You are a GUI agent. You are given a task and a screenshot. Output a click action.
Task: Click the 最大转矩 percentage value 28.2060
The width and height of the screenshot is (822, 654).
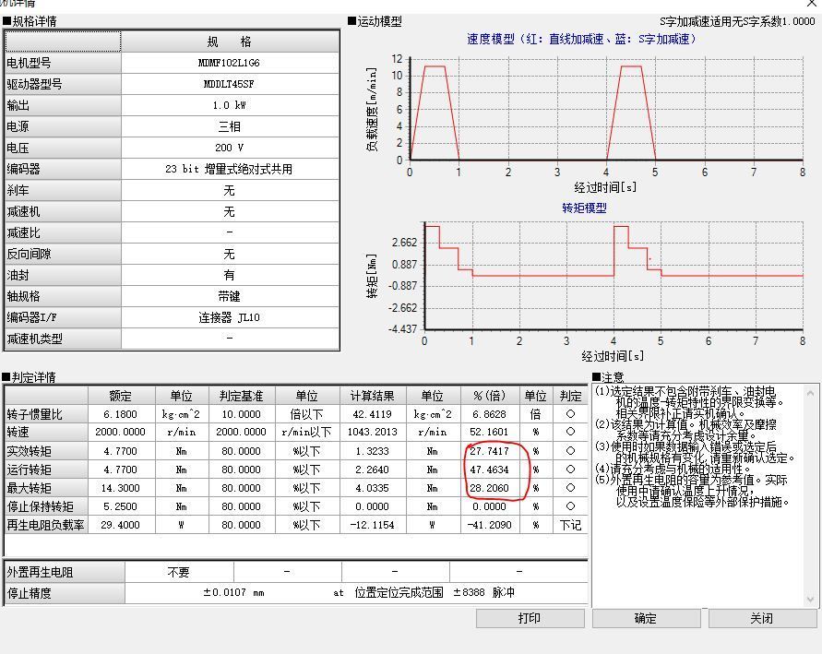490,488
